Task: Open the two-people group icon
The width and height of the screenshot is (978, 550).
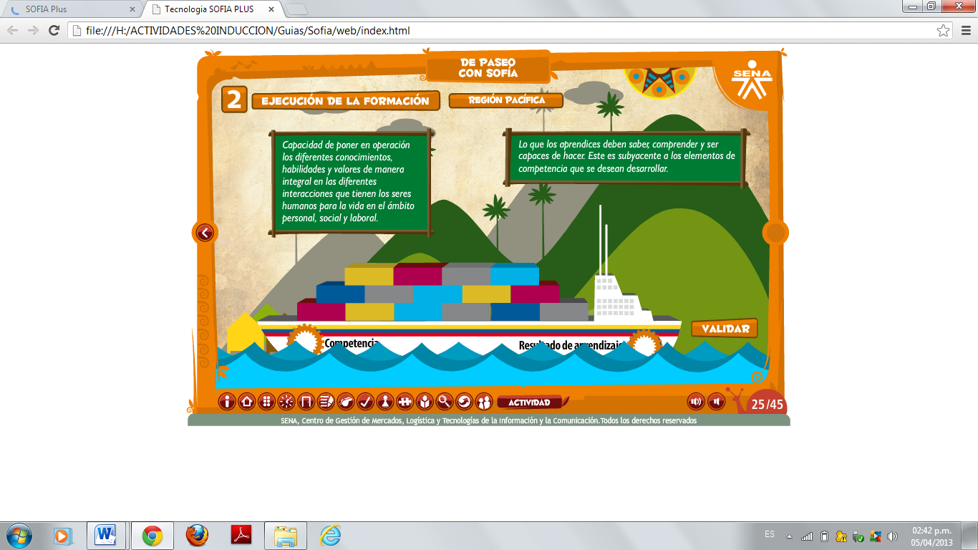Action: [x=484, y=402]
